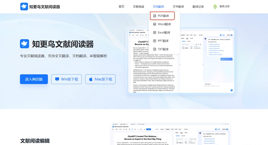Image resolution: width=268 pixels, height=145 pixels.
Task: Click the PDF file icon in dropdown
Action: 154,16
